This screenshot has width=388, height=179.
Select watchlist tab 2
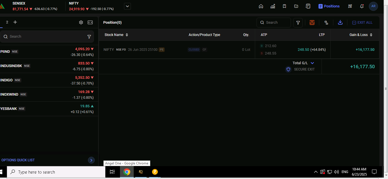pos(7,22)
